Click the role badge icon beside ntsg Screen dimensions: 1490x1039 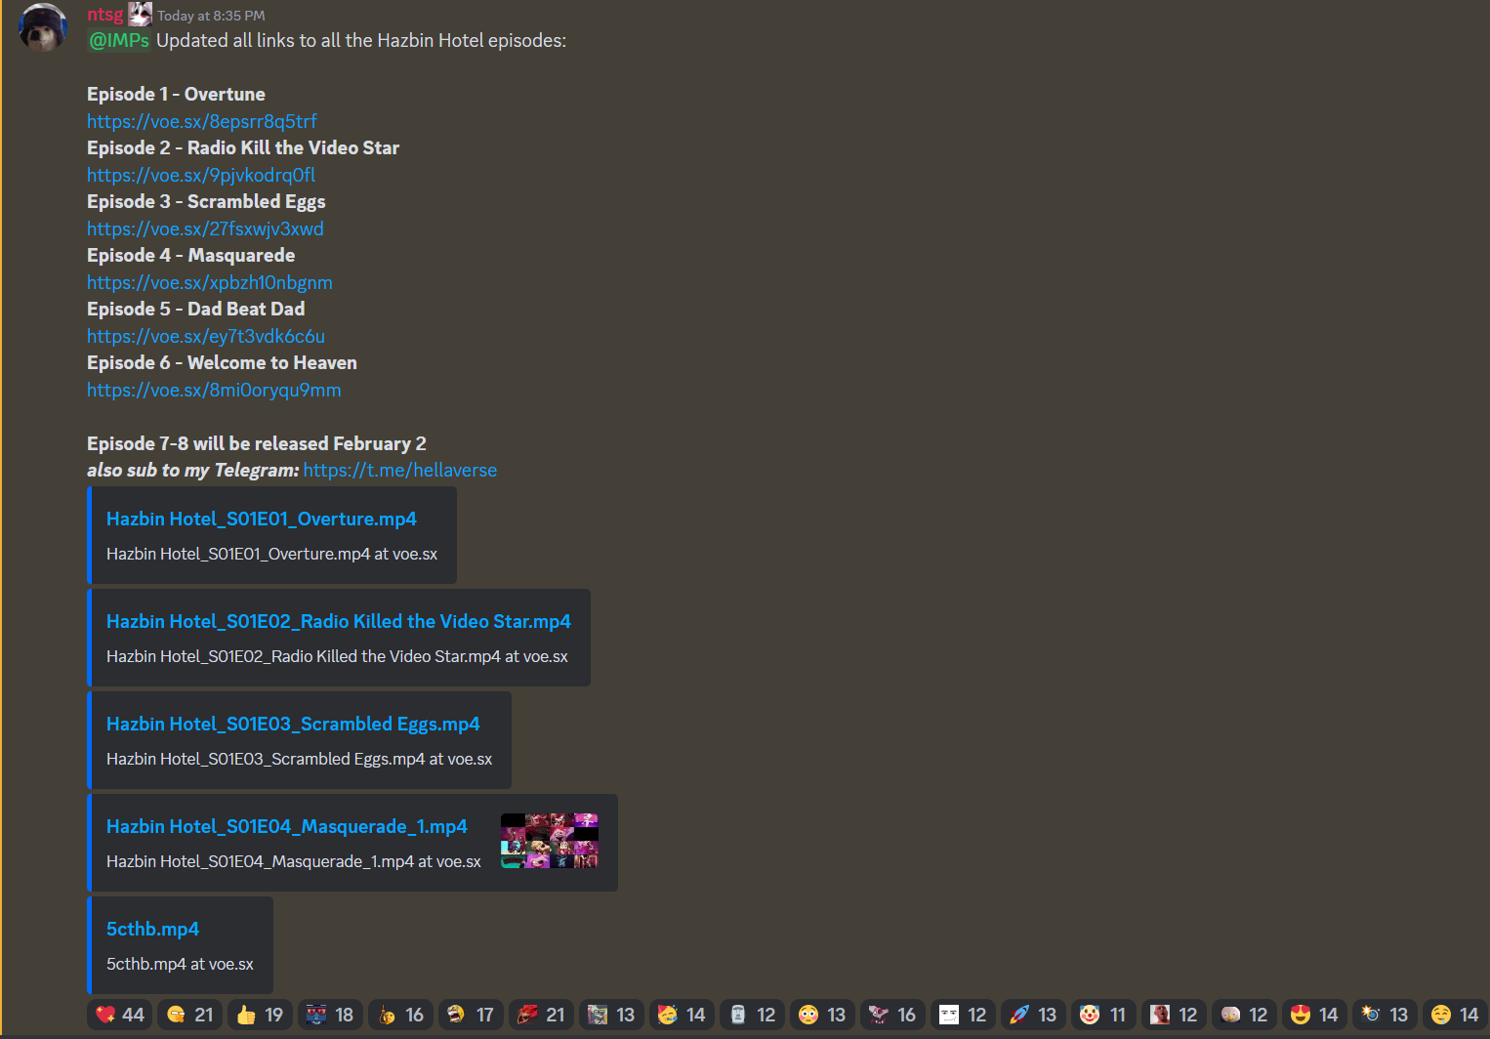141,14
